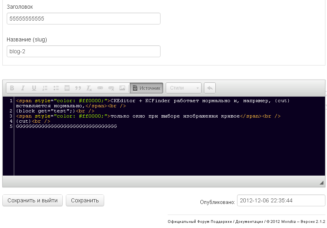Click the insert image icon

coord(122,88)
